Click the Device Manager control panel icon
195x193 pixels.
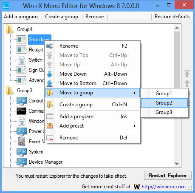click(22, 162)
